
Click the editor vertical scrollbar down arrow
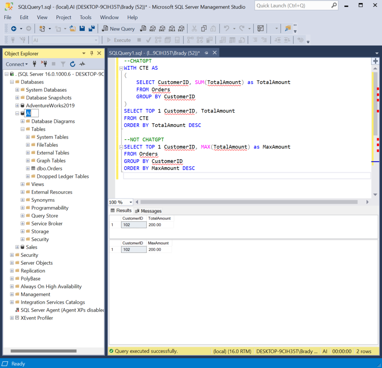[375, 195]
